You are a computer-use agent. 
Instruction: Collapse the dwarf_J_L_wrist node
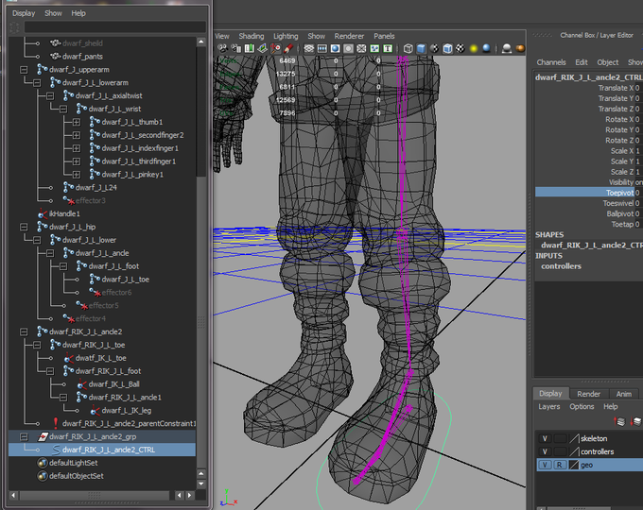[63, 109]
